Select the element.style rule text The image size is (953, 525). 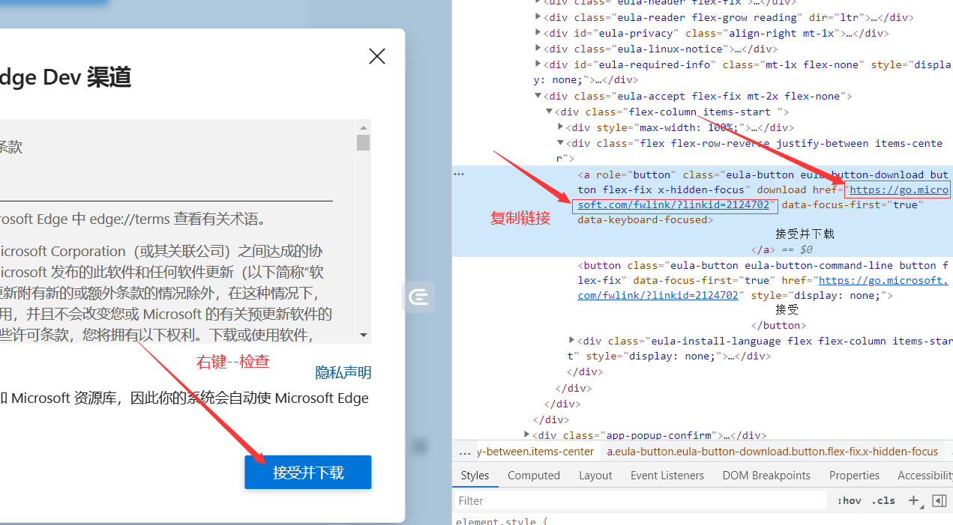click(502, 520)
